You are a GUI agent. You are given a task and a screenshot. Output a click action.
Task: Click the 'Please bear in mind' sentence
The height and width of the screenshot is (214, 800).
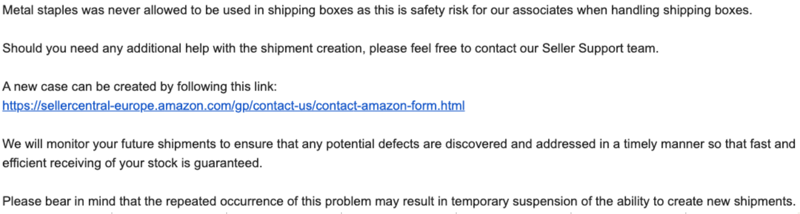398,202
